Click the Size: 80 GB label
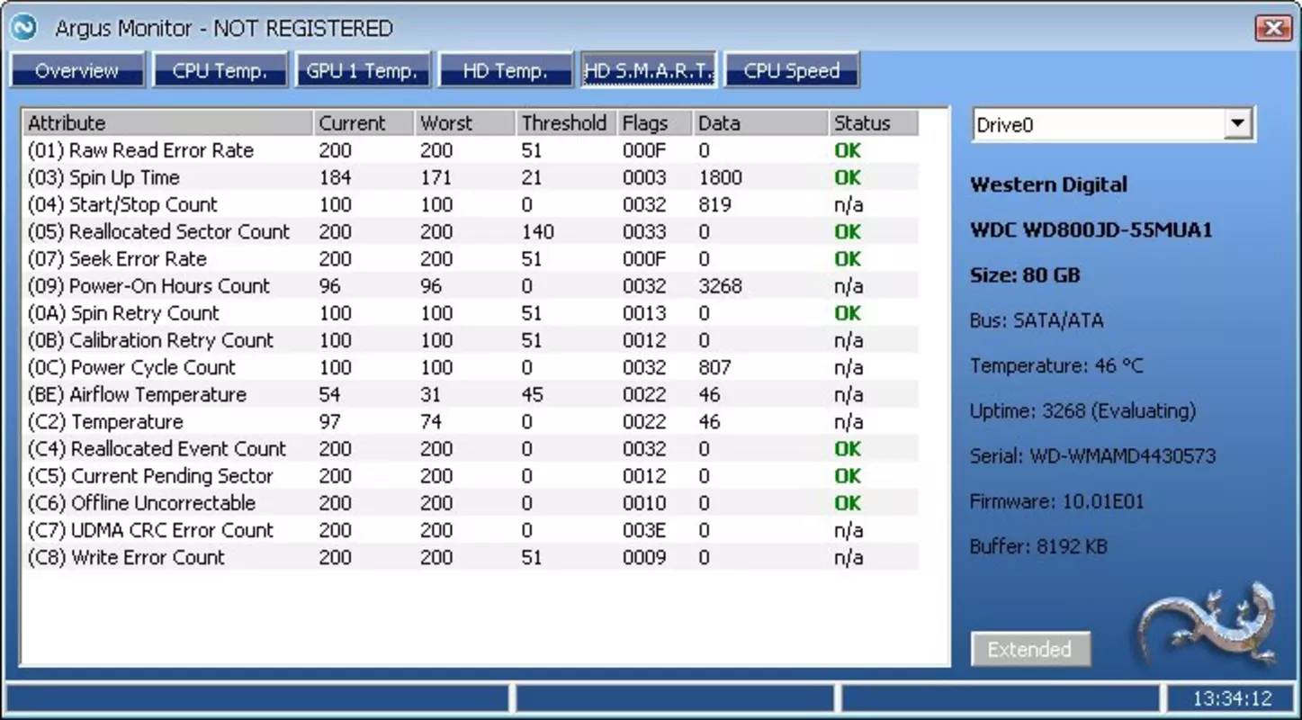Image resolution: width=1302 pixels, height=720 pixels. [1025, 275]
